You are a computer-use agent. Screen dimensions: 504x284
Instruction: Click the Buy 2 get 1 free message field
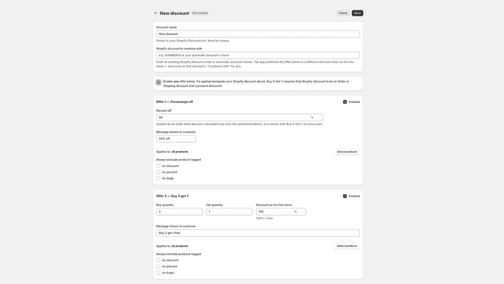(x=258, y=233)
